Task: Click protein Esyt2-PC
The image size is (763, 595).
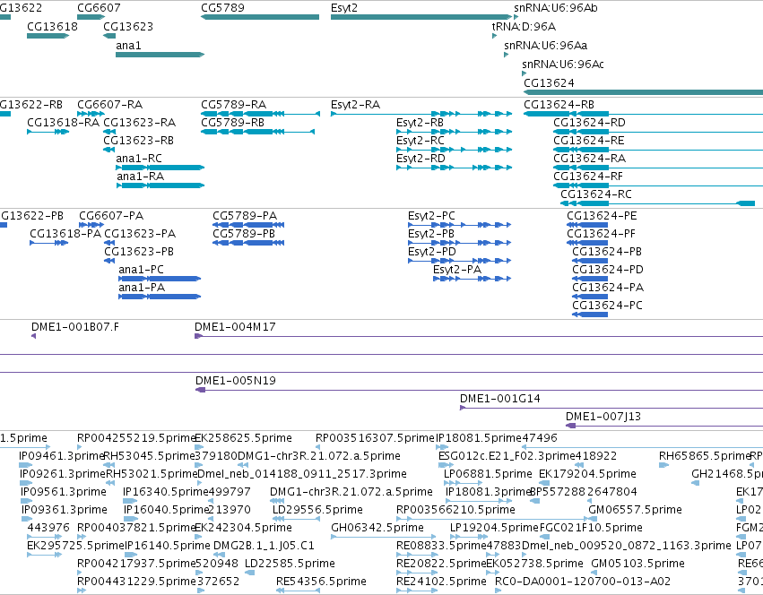Action: pos(431,216)
